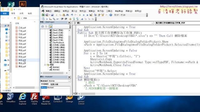Screen dimensions: 200x112
Task: Open the procedure dropdown showing 批次將工作表轉存為工作簿_PDF
Action: click(177, 23)
